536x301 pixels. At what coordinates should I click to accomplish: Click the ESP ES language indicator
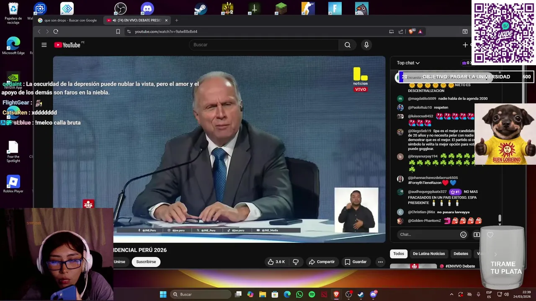click(x=489, y=294)
